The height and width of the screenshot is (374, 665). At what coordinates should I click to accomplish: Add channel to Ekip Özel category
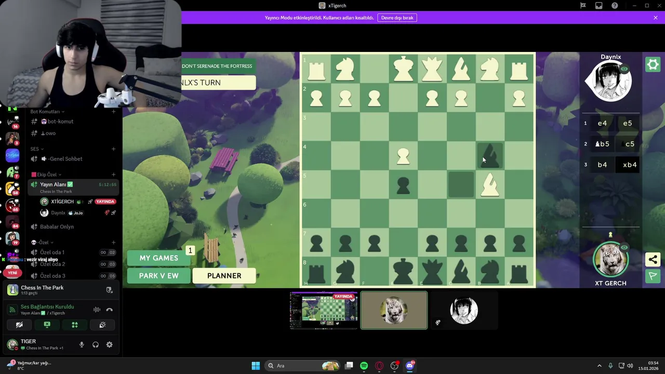click(x=113, y=175)
